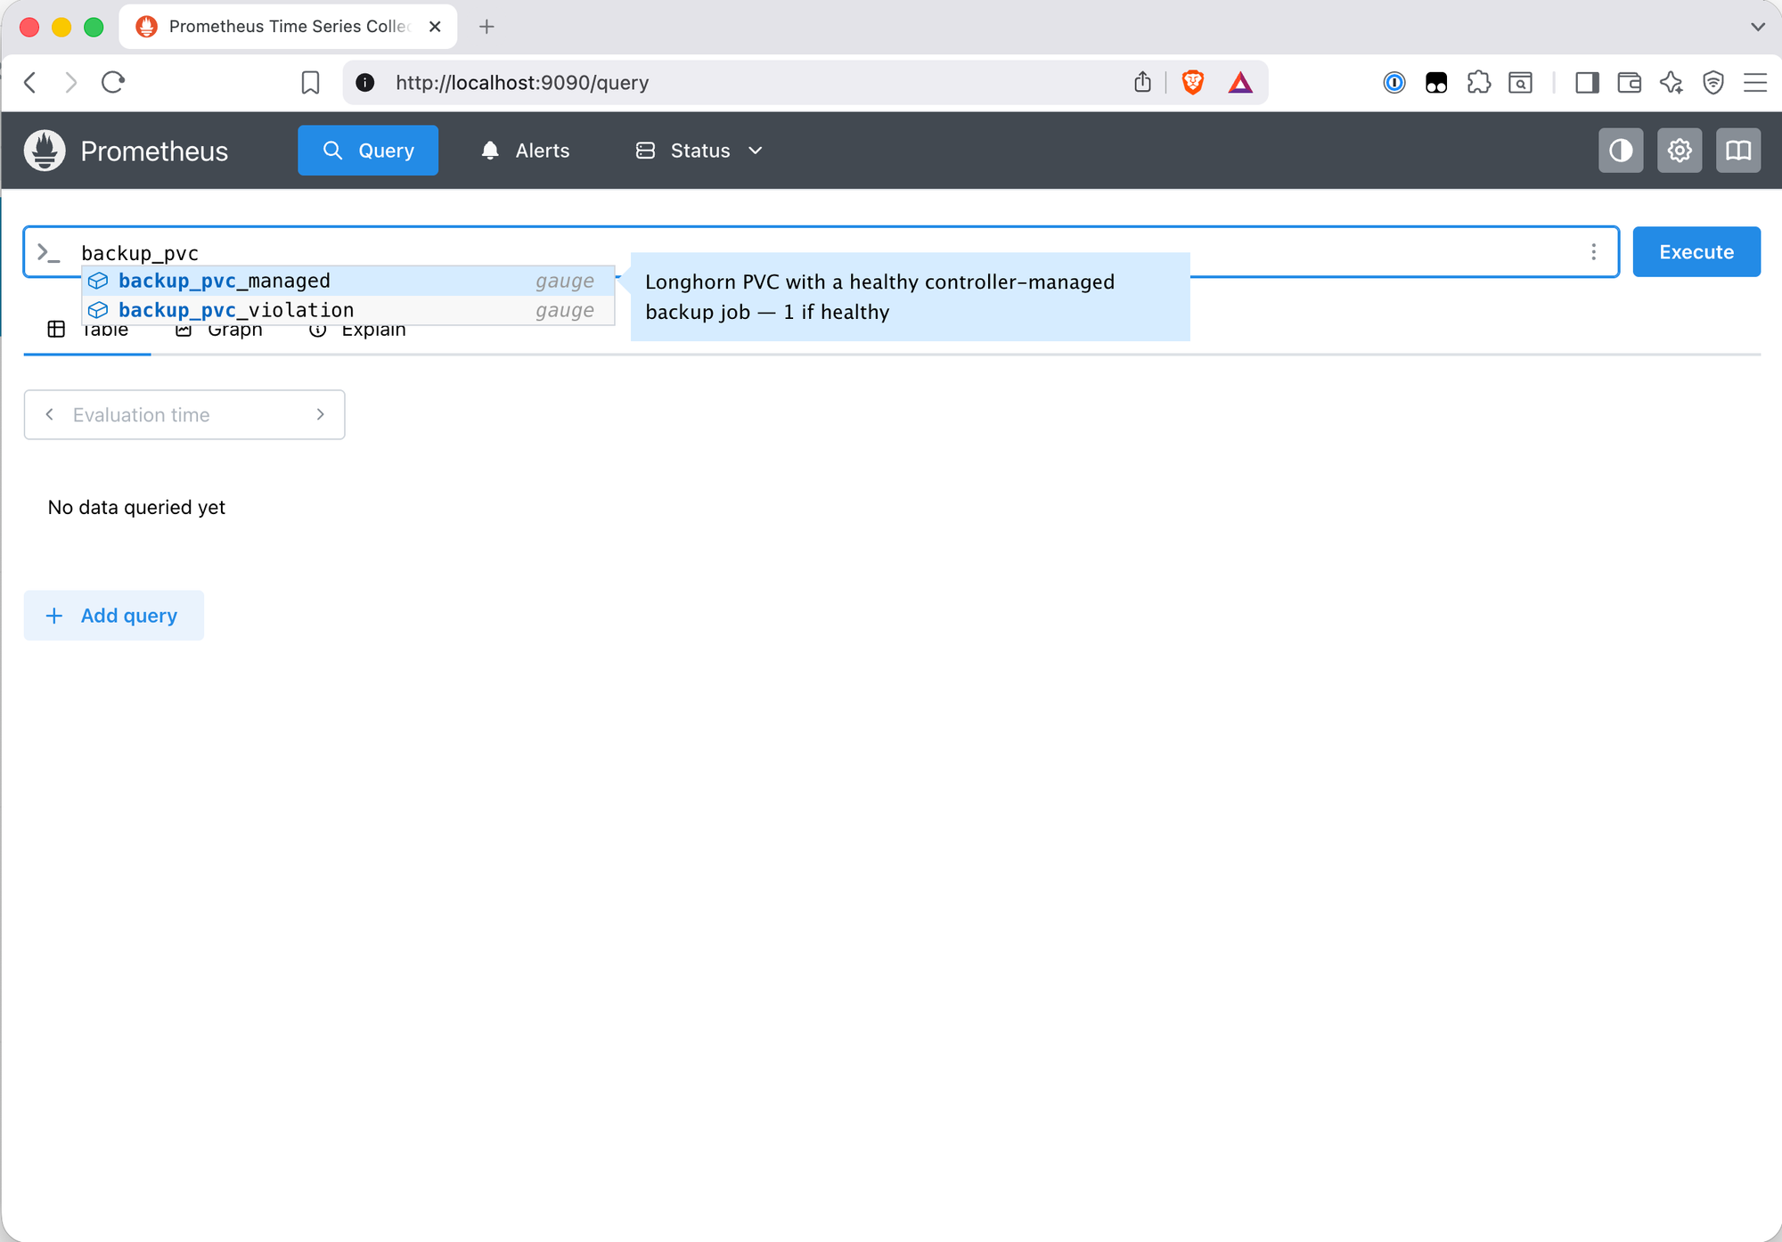This screenshot has height=1242, width=1782.
Task: Open the documentation book icon
Action: click(x=1738, y=151)
